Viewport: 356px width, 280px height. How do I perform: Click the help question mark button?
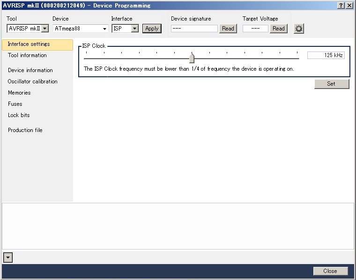pyautogui.click(x=341, y=6)
